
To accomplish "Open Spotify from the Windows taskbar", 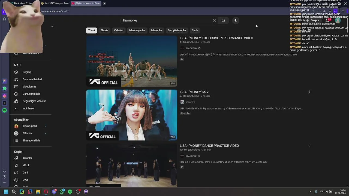I will pyautogui.click(x=70, y=192).
